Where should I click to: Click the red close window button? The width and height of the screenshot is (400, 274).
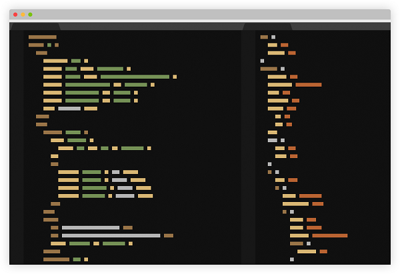15,14
